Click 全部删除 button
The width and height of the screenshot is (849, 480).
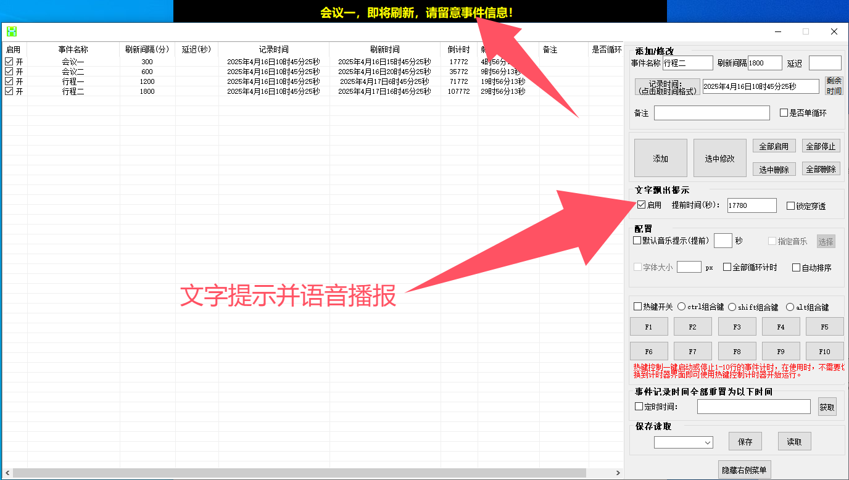pos(821,169)
